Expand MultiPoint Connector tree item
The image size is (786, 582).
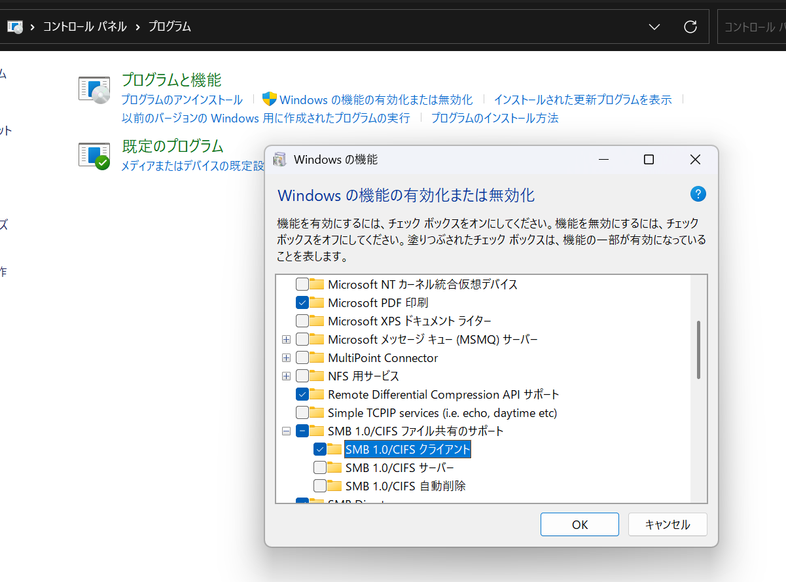click(286, 357)
